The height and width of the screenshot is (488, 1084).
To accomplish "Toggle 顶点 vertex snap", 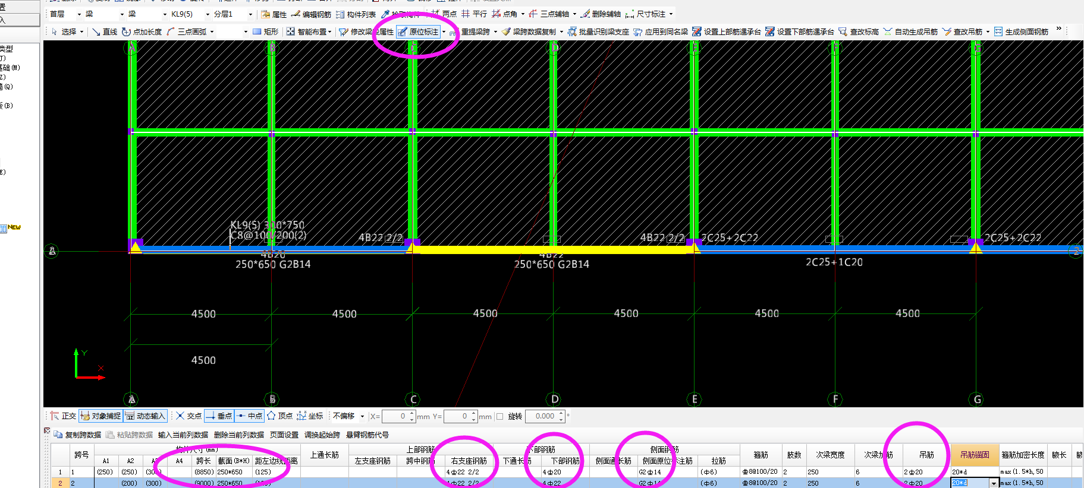I will coord(280,416).
